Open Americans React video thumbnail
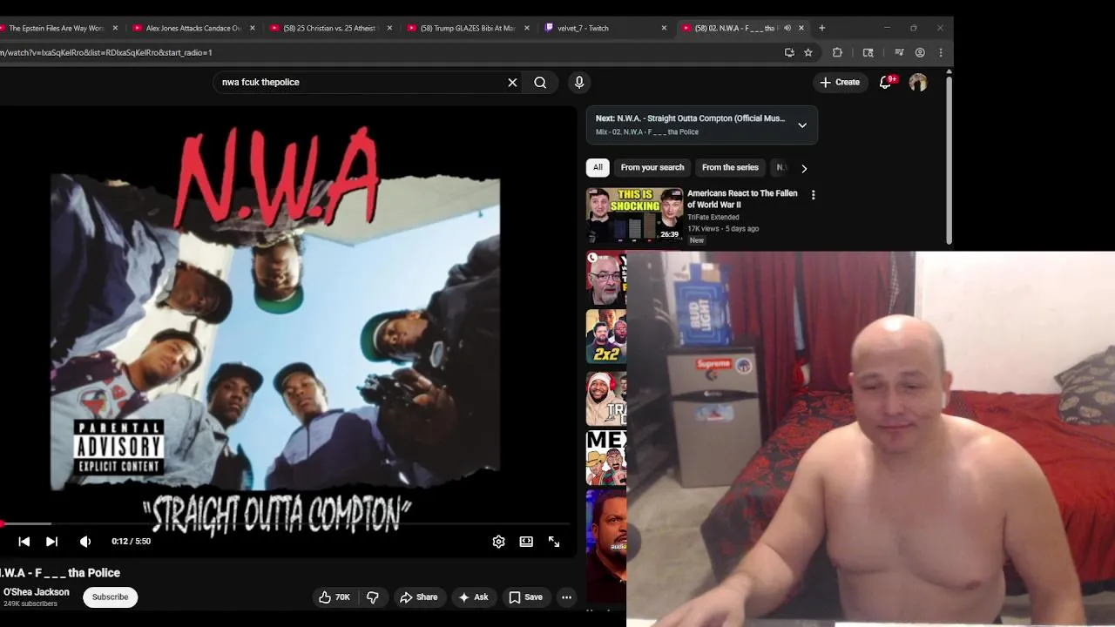 coord(634,215)
